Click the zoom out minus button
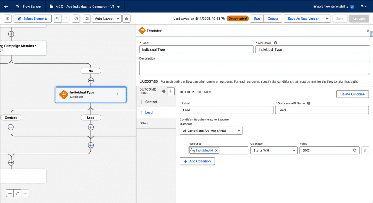This screenshot has height=203, width=373. point(10,194)
